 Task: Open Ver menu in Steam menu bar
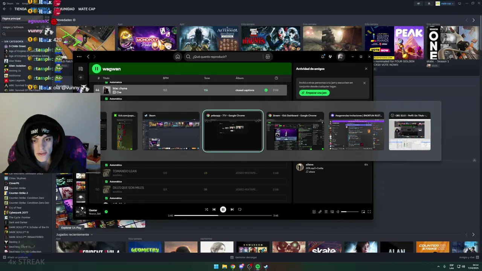pos(17,3)
